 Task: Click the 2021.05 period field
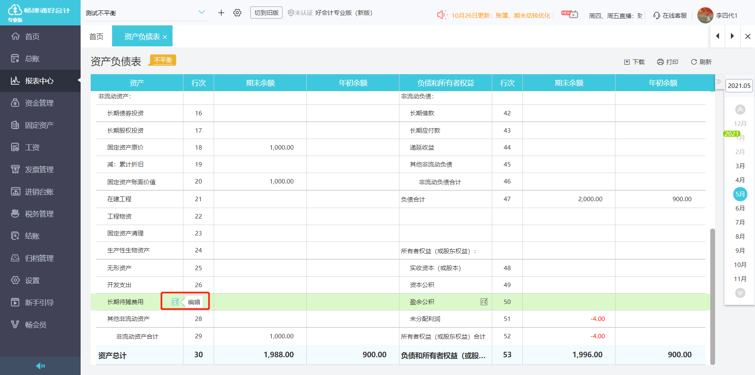tap(739, 85)
